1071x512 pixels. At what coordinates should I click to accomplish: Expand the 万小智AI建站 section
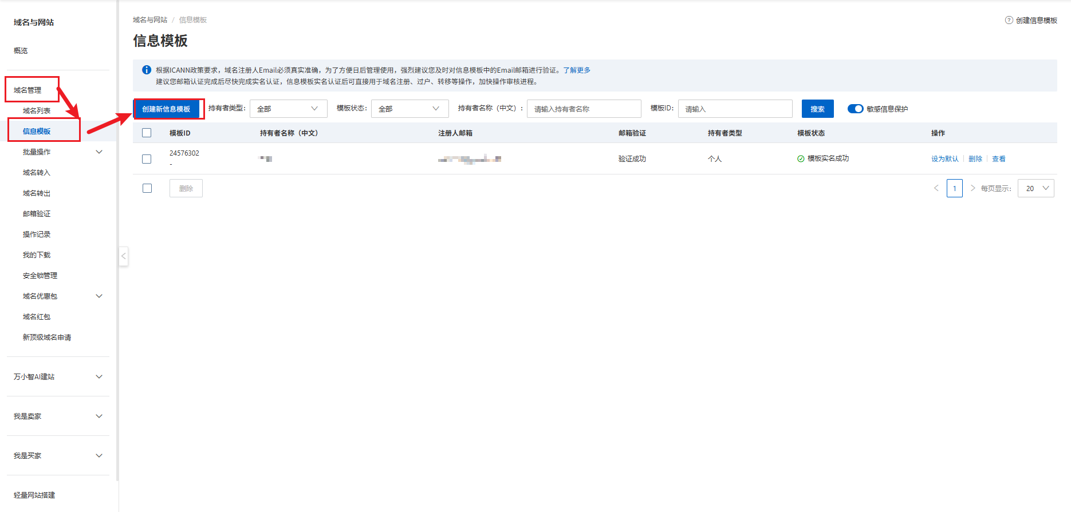point(99,376)
